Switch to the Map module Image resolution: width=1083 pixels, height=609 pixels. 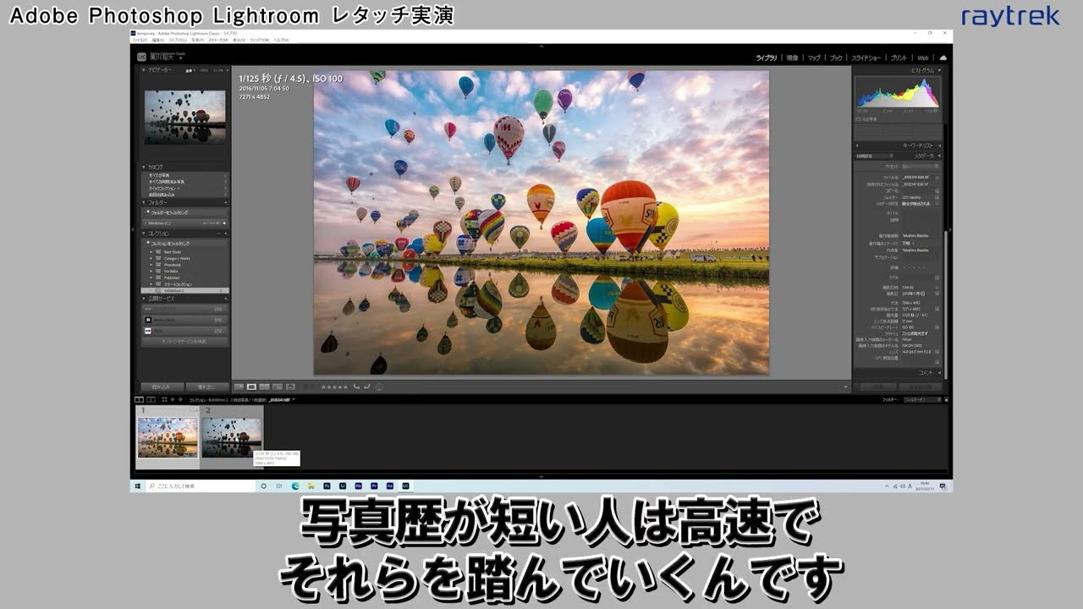(814, 58)
